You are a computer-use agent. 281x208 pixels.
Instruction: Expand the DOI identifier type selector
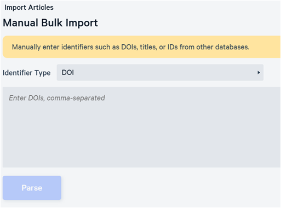click(x=160, y=73)
